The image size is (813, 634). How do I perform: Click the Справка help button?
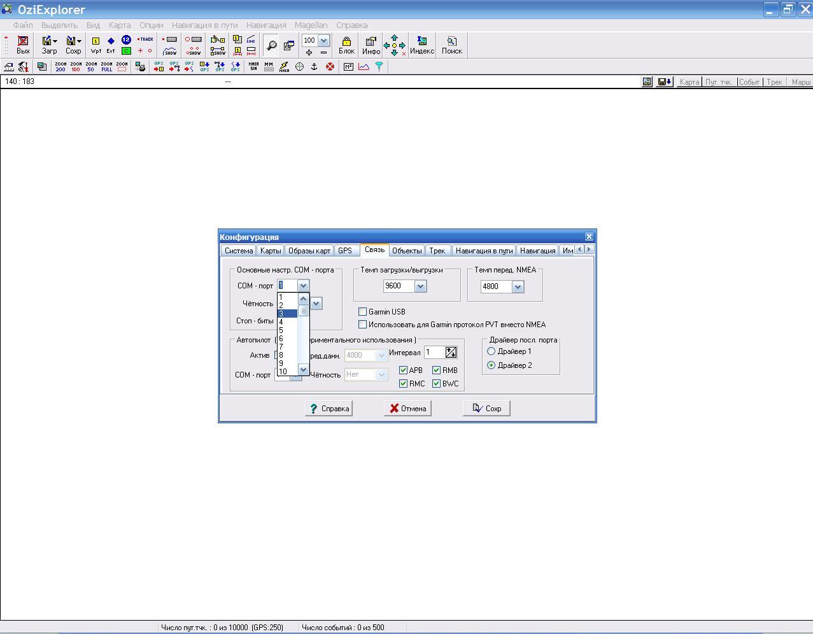point(329,409)
